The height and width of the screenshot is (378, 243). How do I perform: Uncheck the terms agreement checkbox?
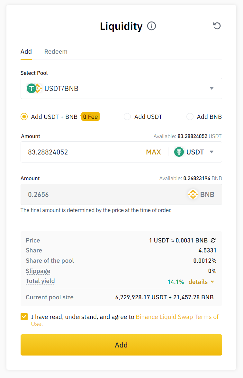click(24, 317)
